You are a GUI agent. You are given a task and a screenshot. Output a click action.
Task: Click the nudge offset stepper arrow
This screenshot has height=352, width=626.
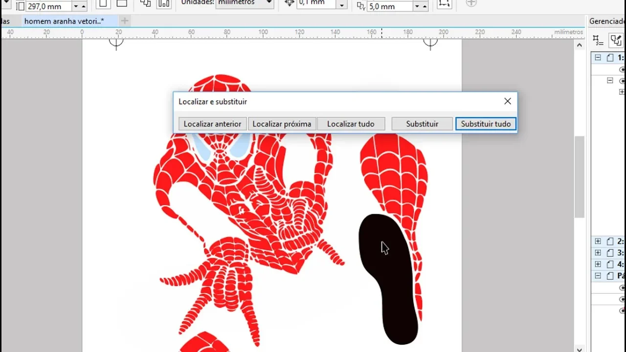tap(342, 5)
